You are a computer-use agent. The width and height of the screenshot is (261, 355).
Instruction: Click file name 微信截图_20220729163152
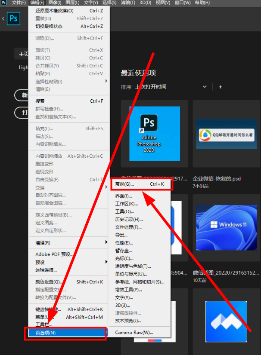(x=226, y=272)
